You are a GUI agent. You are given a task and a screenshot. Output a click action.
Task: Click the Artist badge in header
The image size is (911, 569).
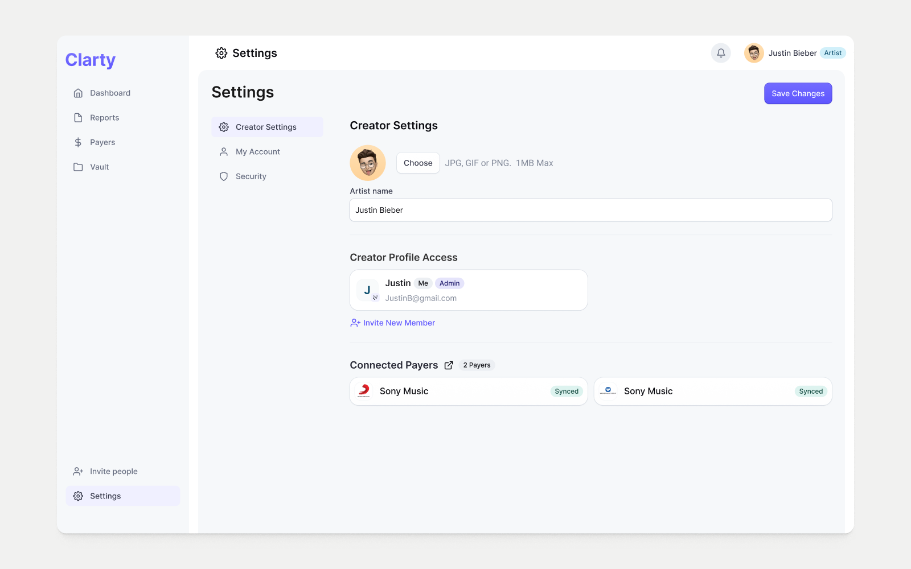pyautogui.click(x=832, y=53)
